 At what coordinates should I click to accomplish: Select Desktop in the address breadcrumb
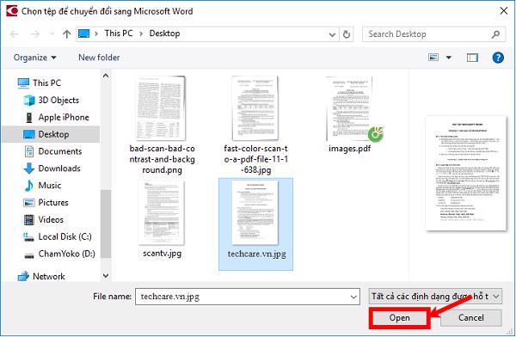(164, 34)
